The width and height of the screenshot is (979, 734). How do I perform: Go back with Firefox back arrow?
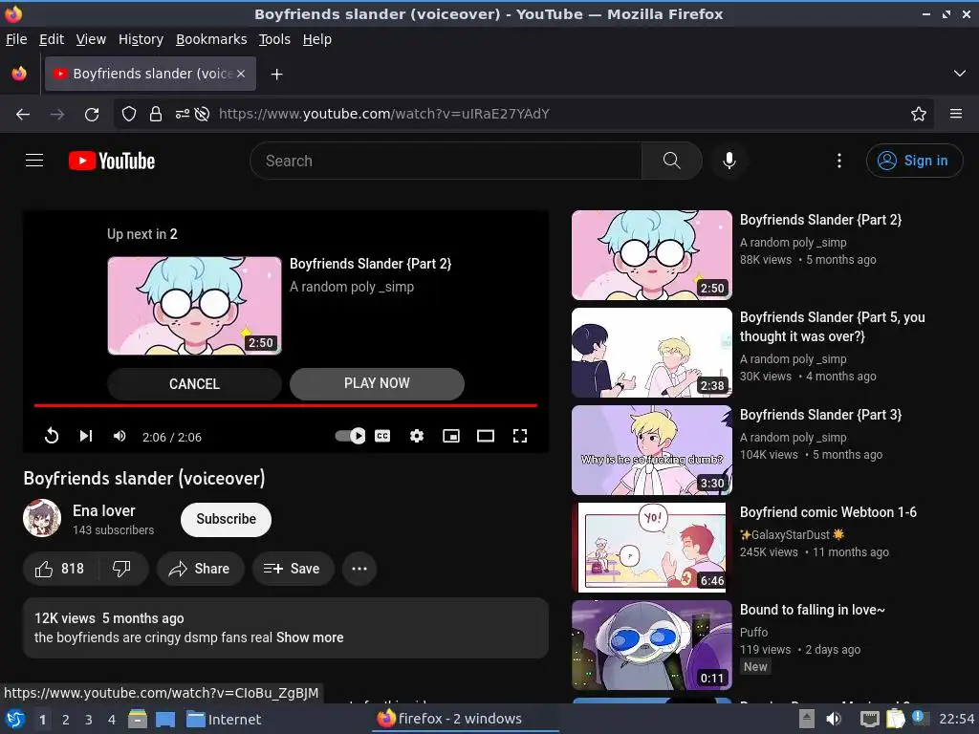click(x=23, y=114)
